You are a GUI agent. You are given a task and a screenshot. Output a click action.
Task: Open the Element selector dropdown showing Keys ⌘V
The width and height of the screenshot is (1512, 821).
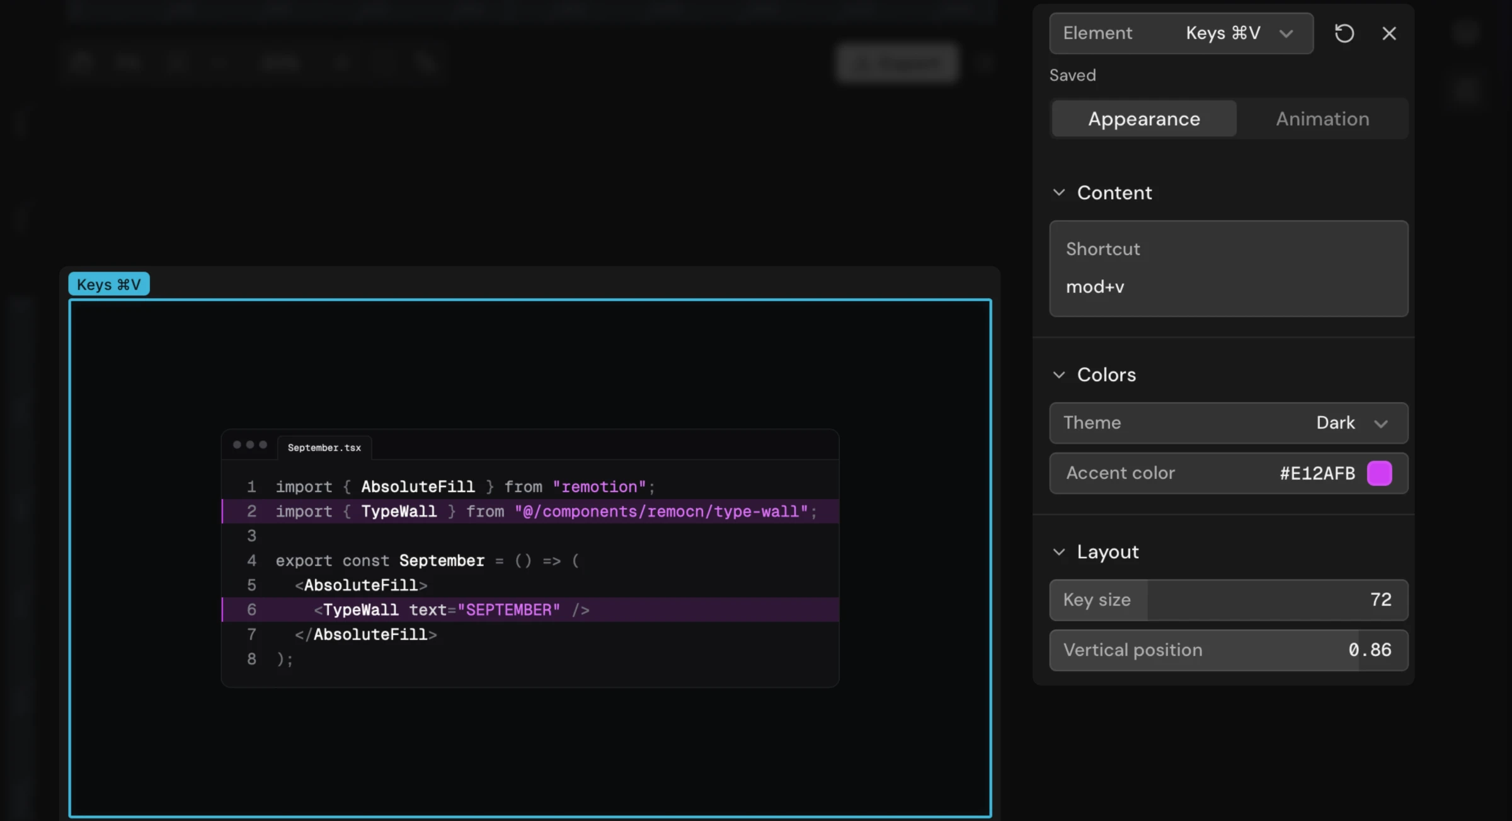click(1181, 33)
